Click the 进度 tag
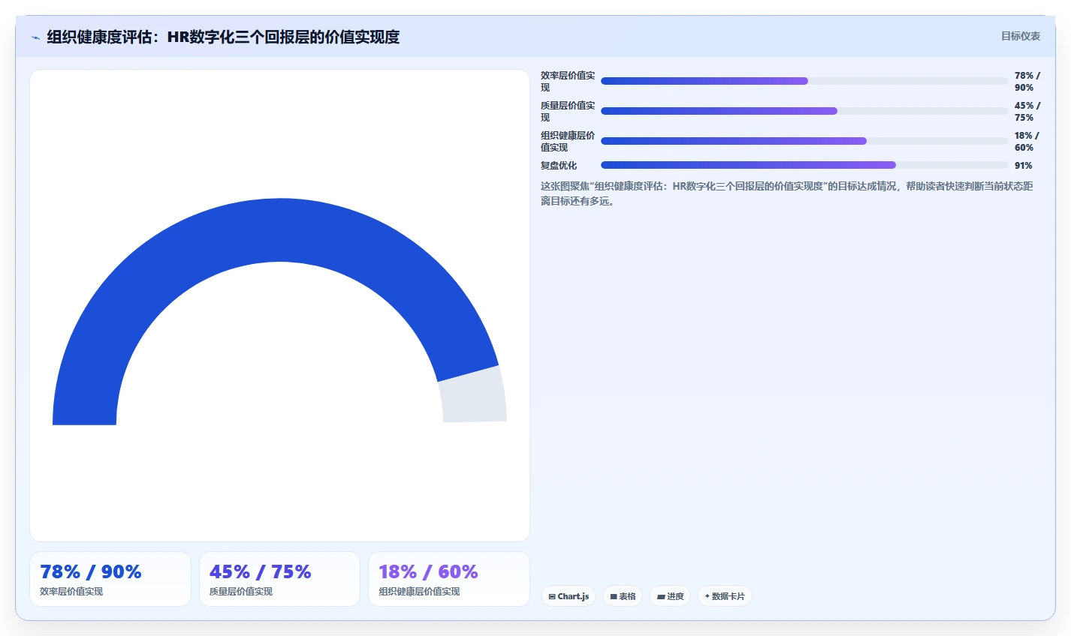This screenshot has width=1071, height=636. click(670, 596)
